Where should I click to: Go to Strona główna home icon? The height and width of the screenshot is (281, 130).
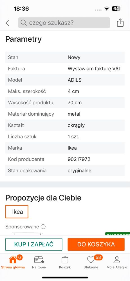tap(13, 260)
